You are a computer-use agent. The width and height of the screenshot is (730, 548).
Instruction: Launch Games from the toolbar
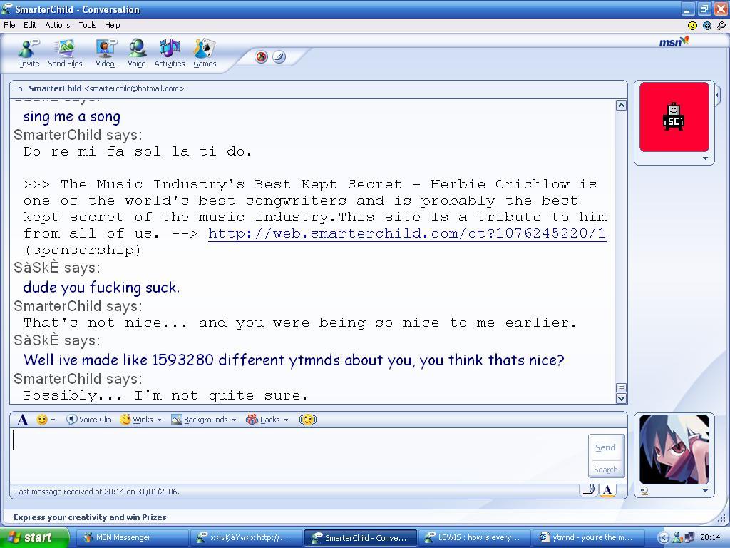(x=205, y=53)
